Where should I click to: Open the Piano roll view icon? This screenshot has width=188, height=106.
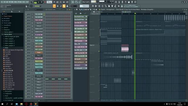click(x=96, y=6)
